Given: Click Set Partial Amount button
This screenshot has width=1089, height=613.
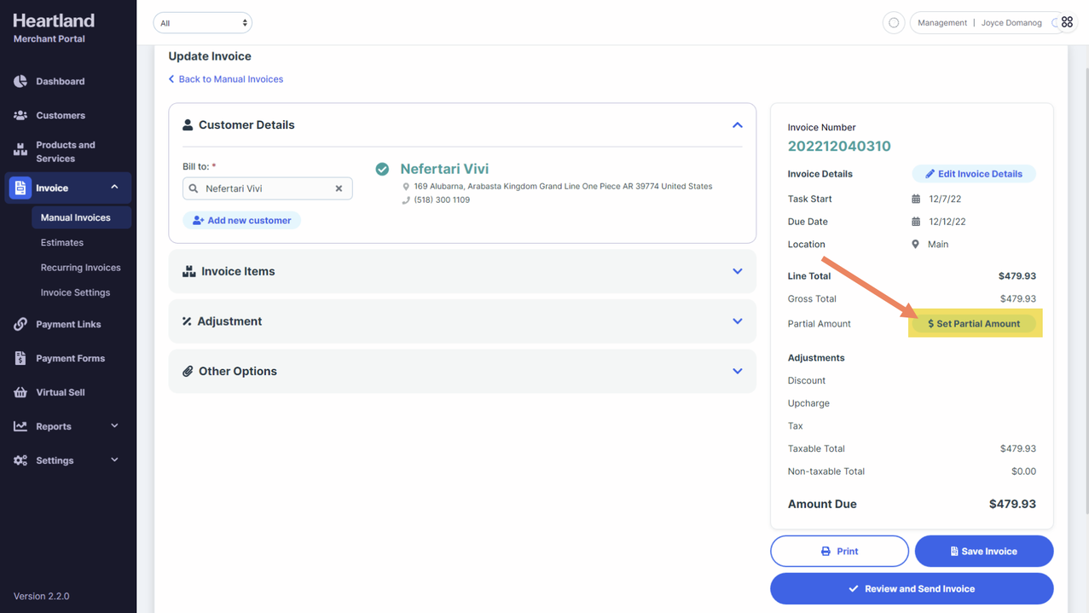Looking at the screenshot, I should [x=974, y=324].
